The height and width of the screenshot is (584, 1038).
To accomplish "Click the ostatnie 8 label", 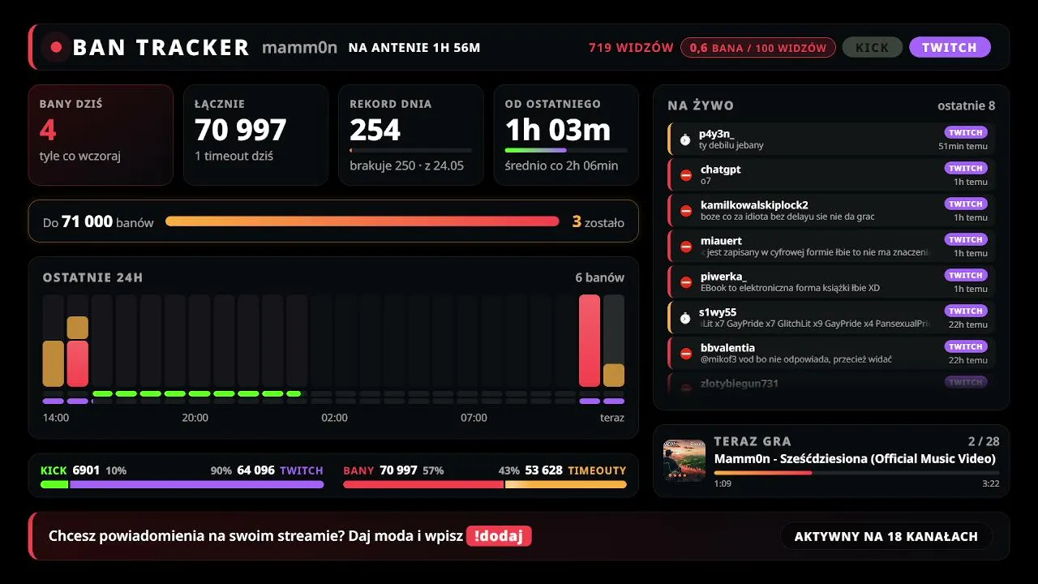I will tap(967, 105).
